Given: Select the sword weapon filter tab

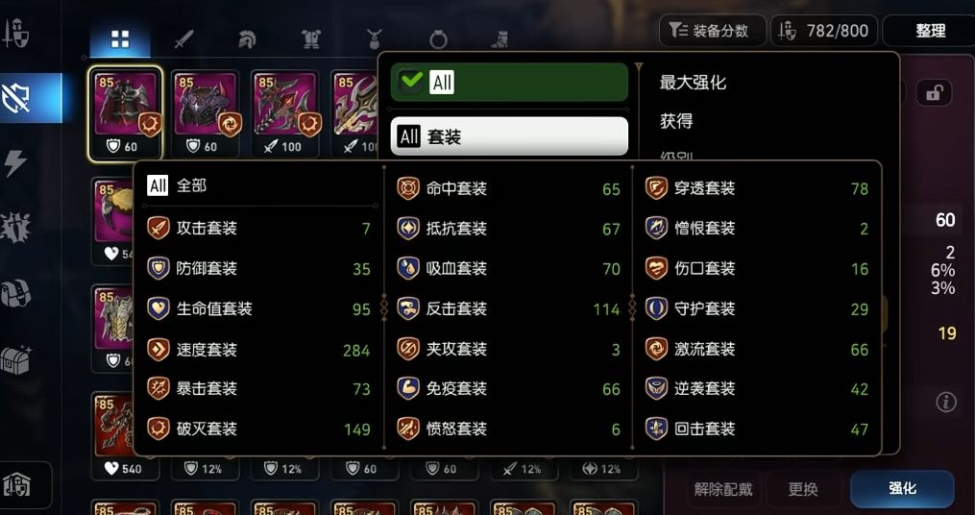Looking at the screenshot, I should point(183,39).
